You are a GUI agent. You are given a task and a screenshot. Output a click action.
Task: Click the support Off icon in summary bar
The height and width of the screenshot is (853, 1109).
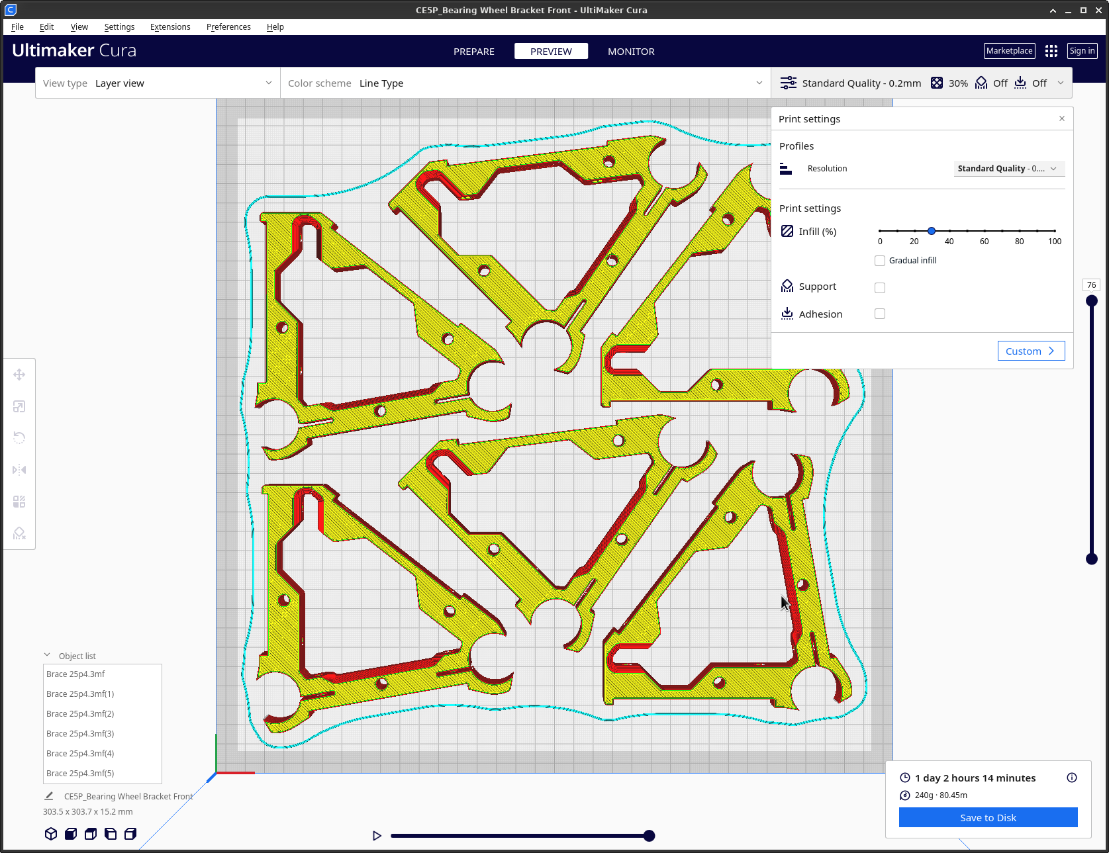981,83
